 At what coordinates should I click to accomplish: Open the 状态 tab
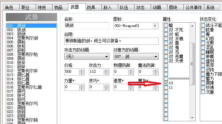142,8
